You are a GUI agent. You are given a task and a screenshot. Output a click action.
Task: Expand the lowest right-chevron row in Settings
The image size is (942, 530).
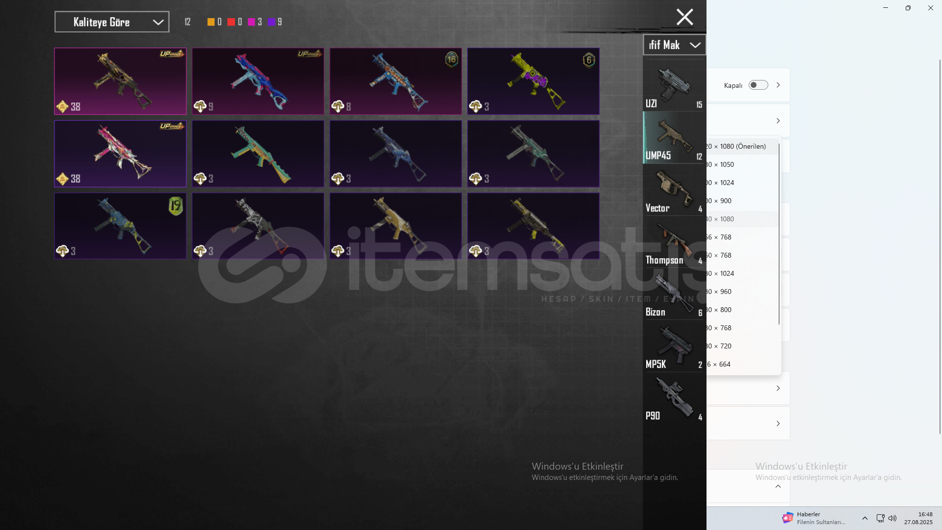(778, 424)
